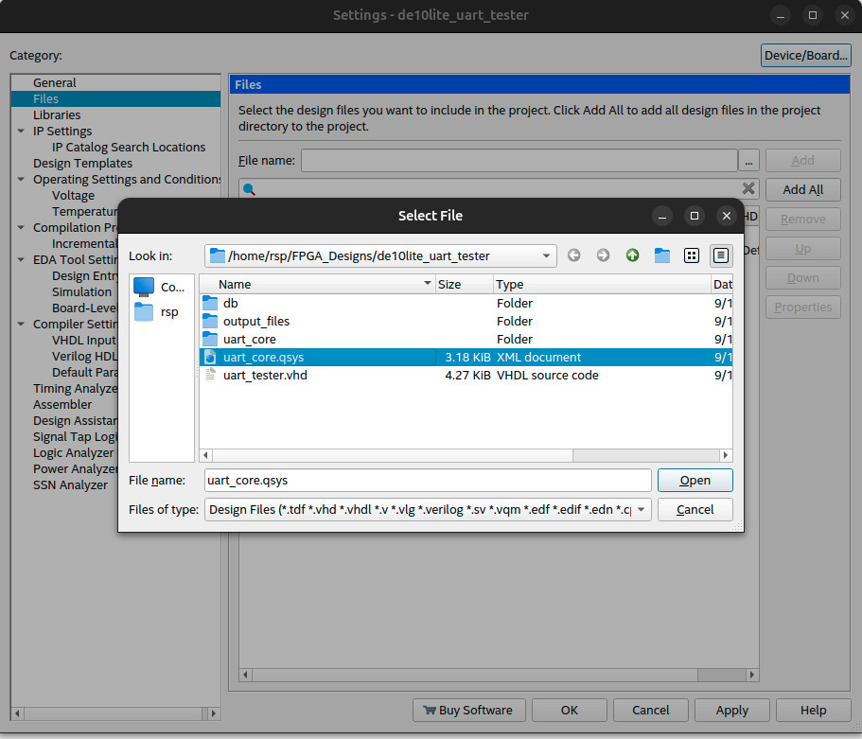The height and width of the screenshot is (739, 862).
Task: Select the General category
Action: coord(55,83)
